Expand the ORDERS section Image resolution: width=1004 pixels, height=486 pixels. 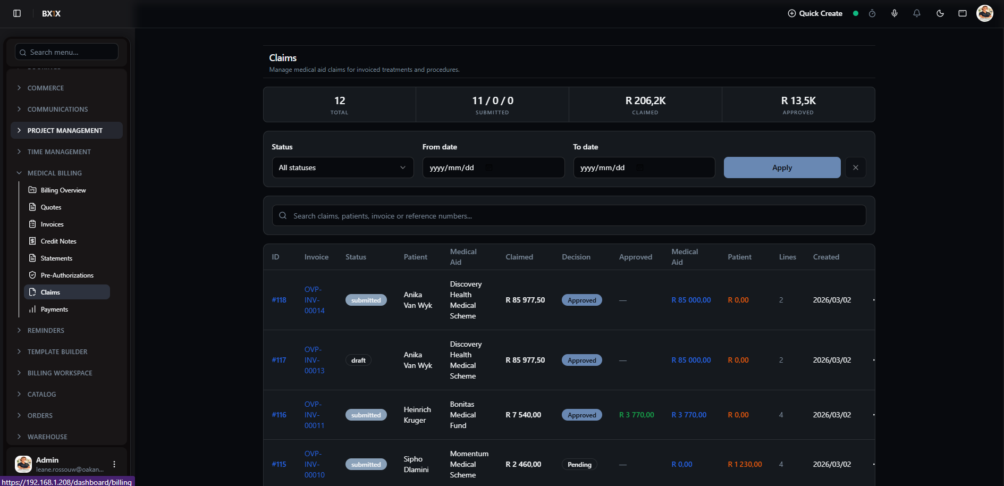pyautogui.click(x=66, y=415)
